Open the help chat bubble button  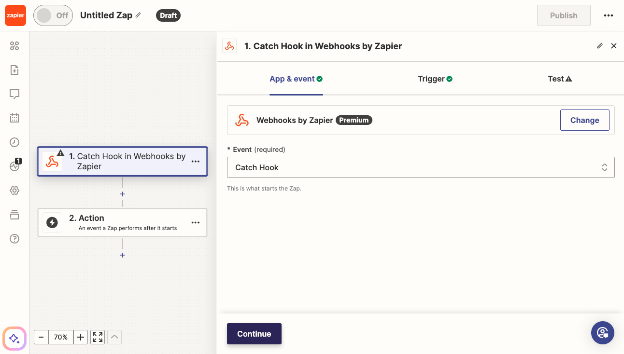(603, 333)
